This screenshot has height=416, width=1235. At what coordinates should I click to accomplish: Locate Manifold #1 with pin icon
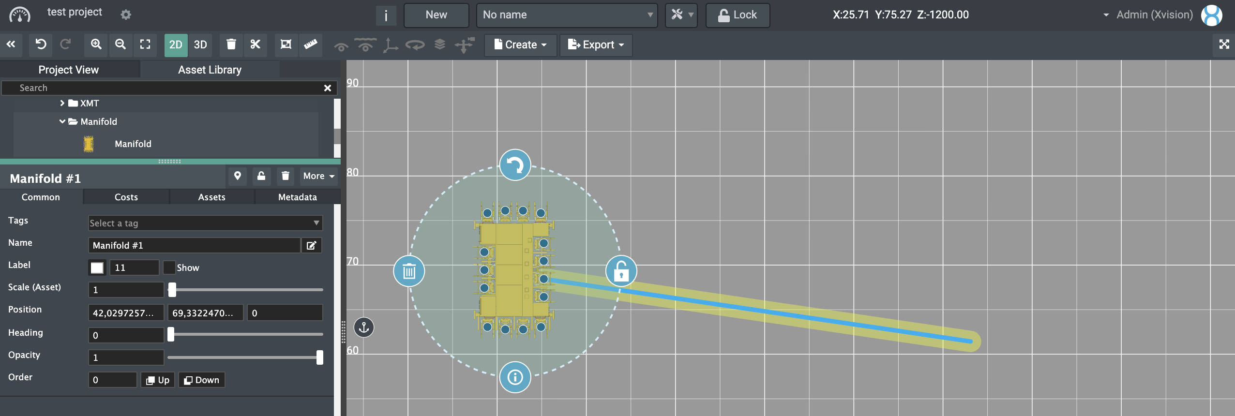click(238, 176)
